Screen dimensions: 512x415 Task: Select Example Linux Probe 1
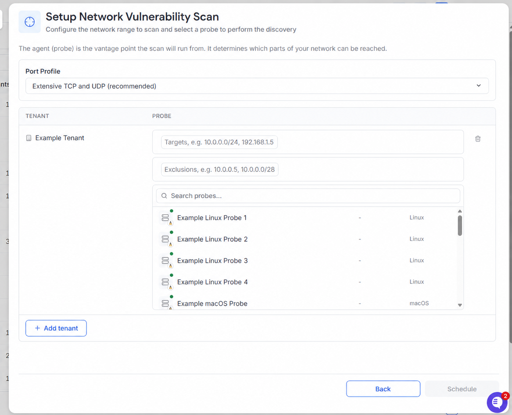coord(305,218)
